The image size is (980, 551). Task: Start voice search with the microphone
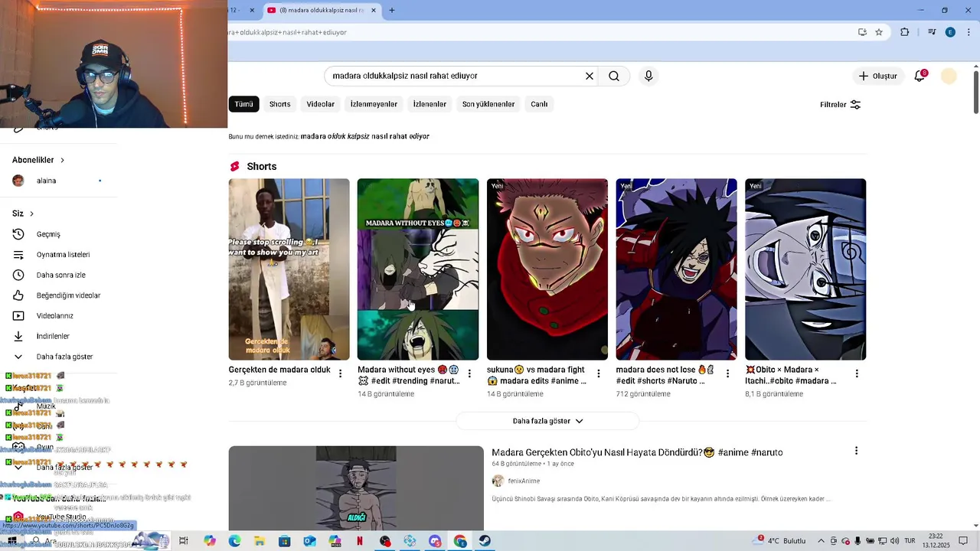click(648, 76)
